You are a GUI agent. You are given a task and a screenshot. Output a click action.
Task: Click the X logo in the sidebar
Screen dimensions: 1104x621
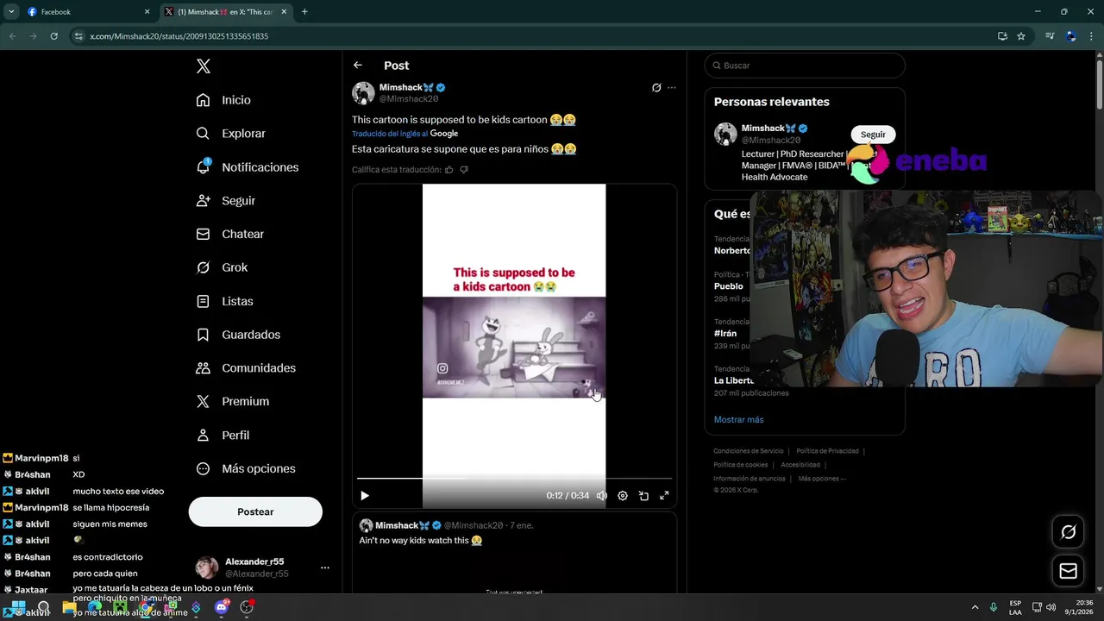[203, 66]
